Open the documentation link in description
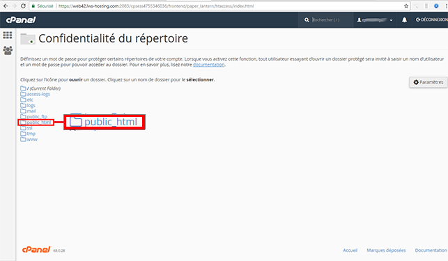Image resolution: width=448 pixels, height=261 pixels. 208,65
